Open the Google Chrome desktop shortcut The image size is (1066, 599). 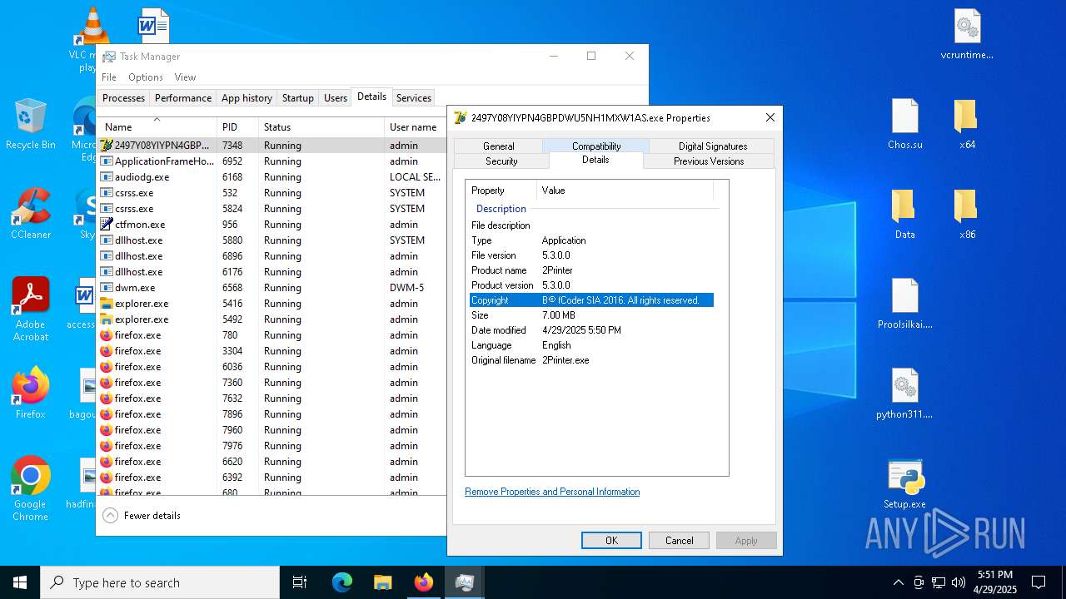tap(30, 489)
